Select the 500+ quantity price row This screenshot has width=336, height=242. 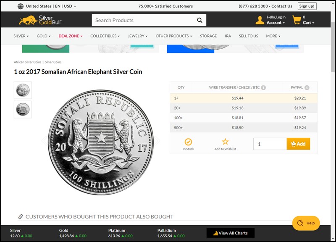pos(244,128)
